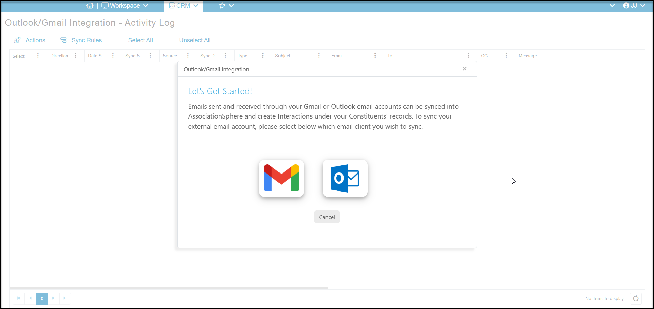This screenshot has height=309, width=654.
Task: Go to next page of grid
Action: (x=53, y=298)
